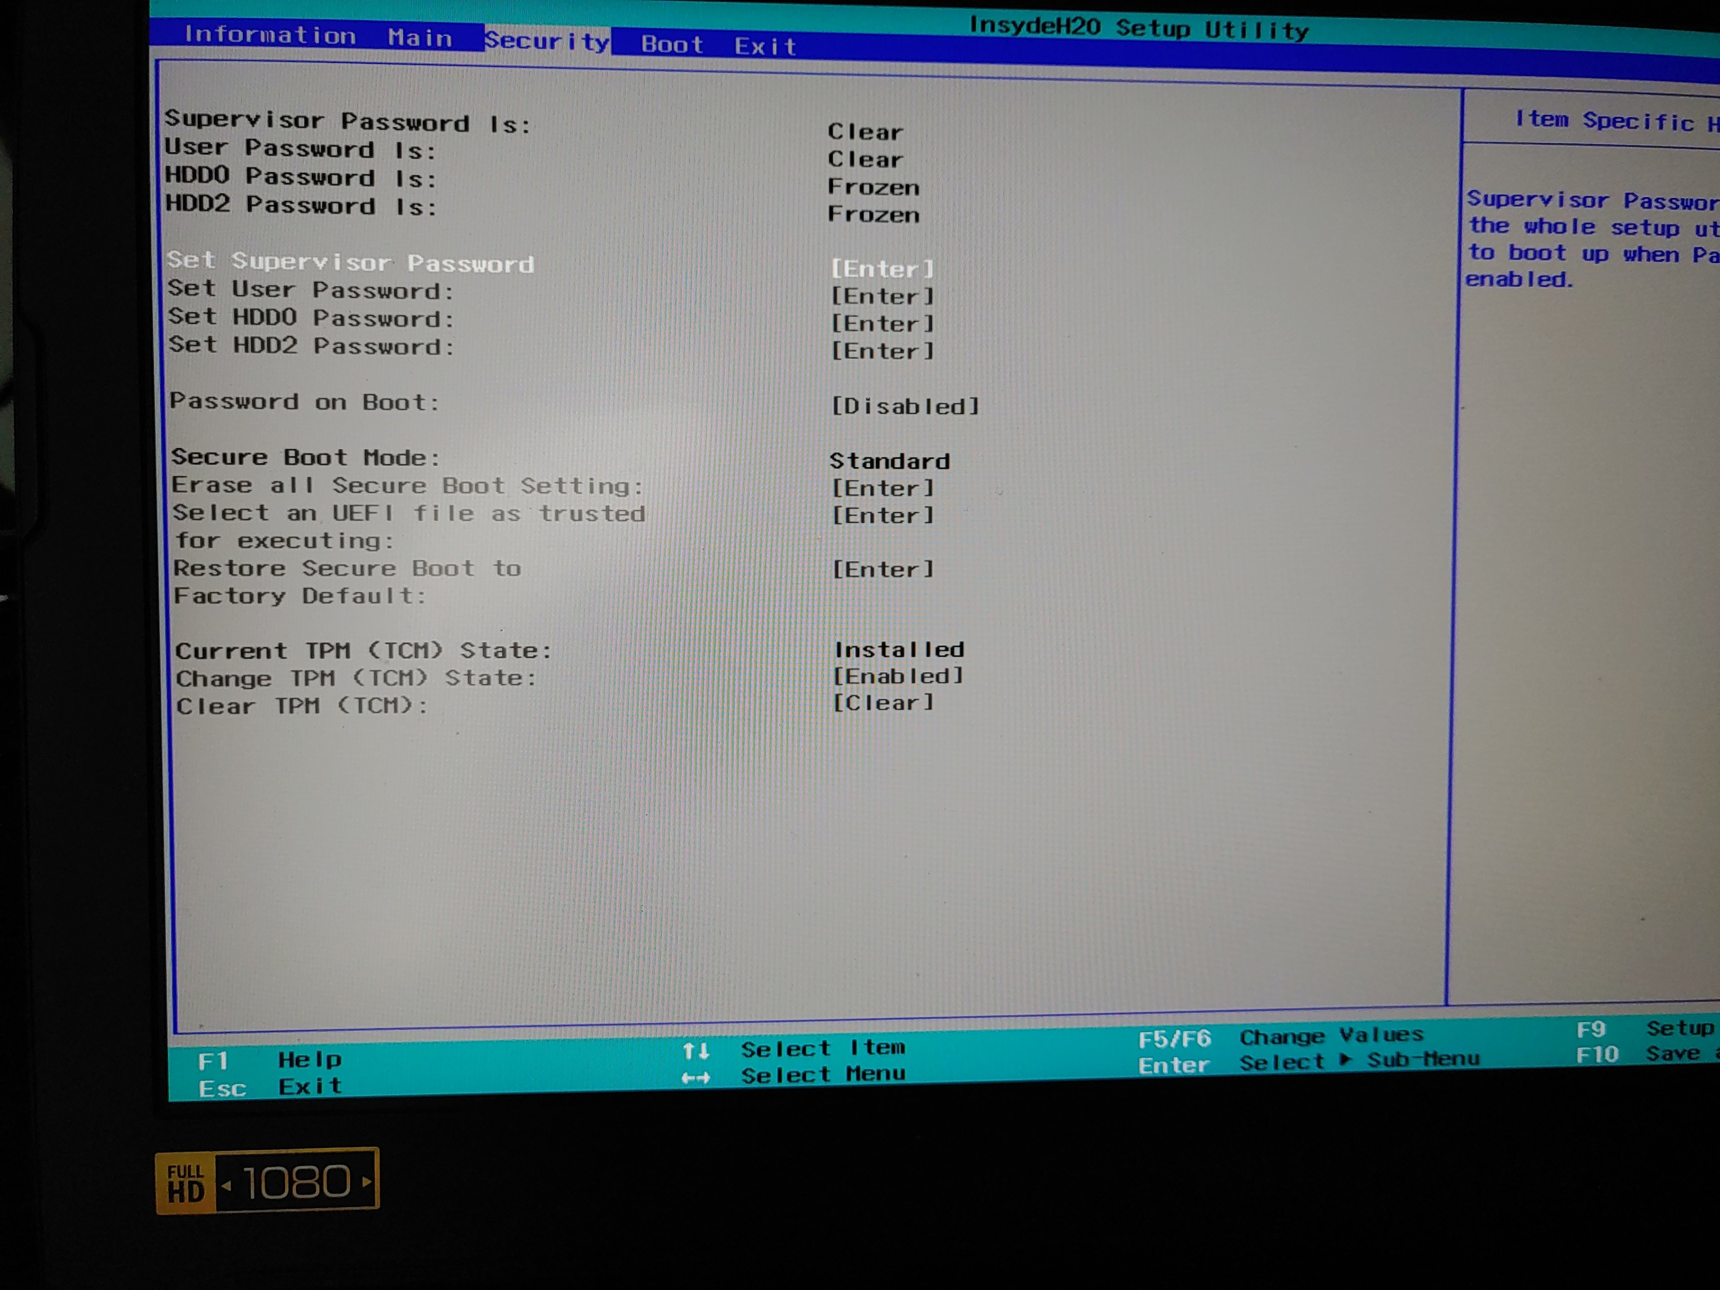This screenshot has width=1720, height=1290.
Task: Click the Security tab
Action: pyautogui.click(x=546, y=41)
